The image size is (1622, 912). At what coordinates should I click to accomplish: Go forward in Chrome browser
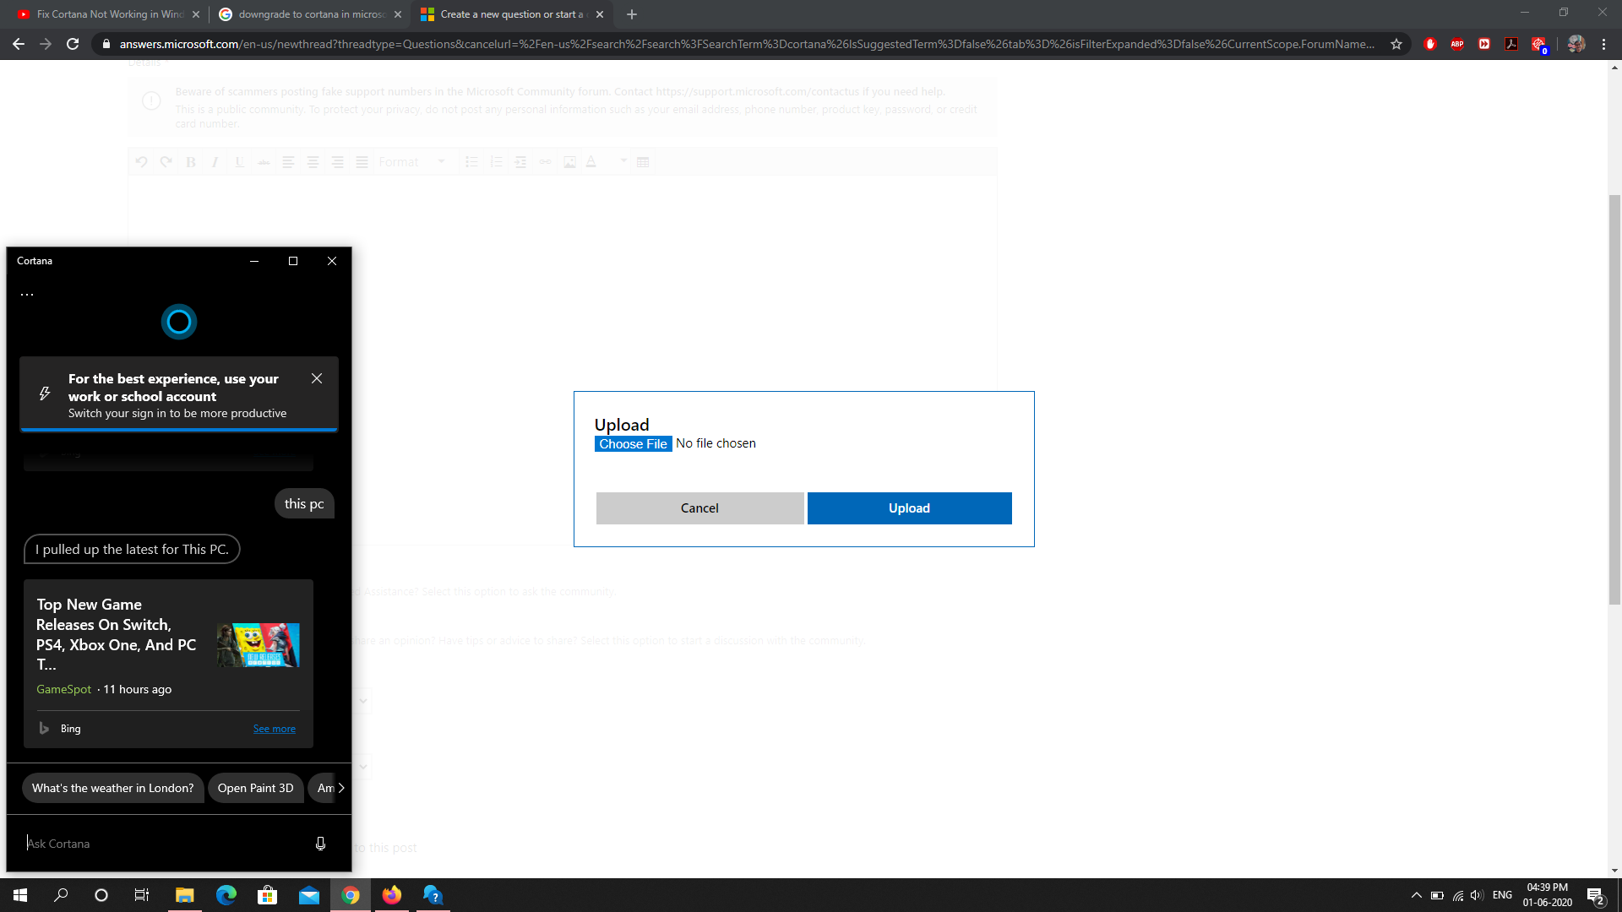click(46, 44)
